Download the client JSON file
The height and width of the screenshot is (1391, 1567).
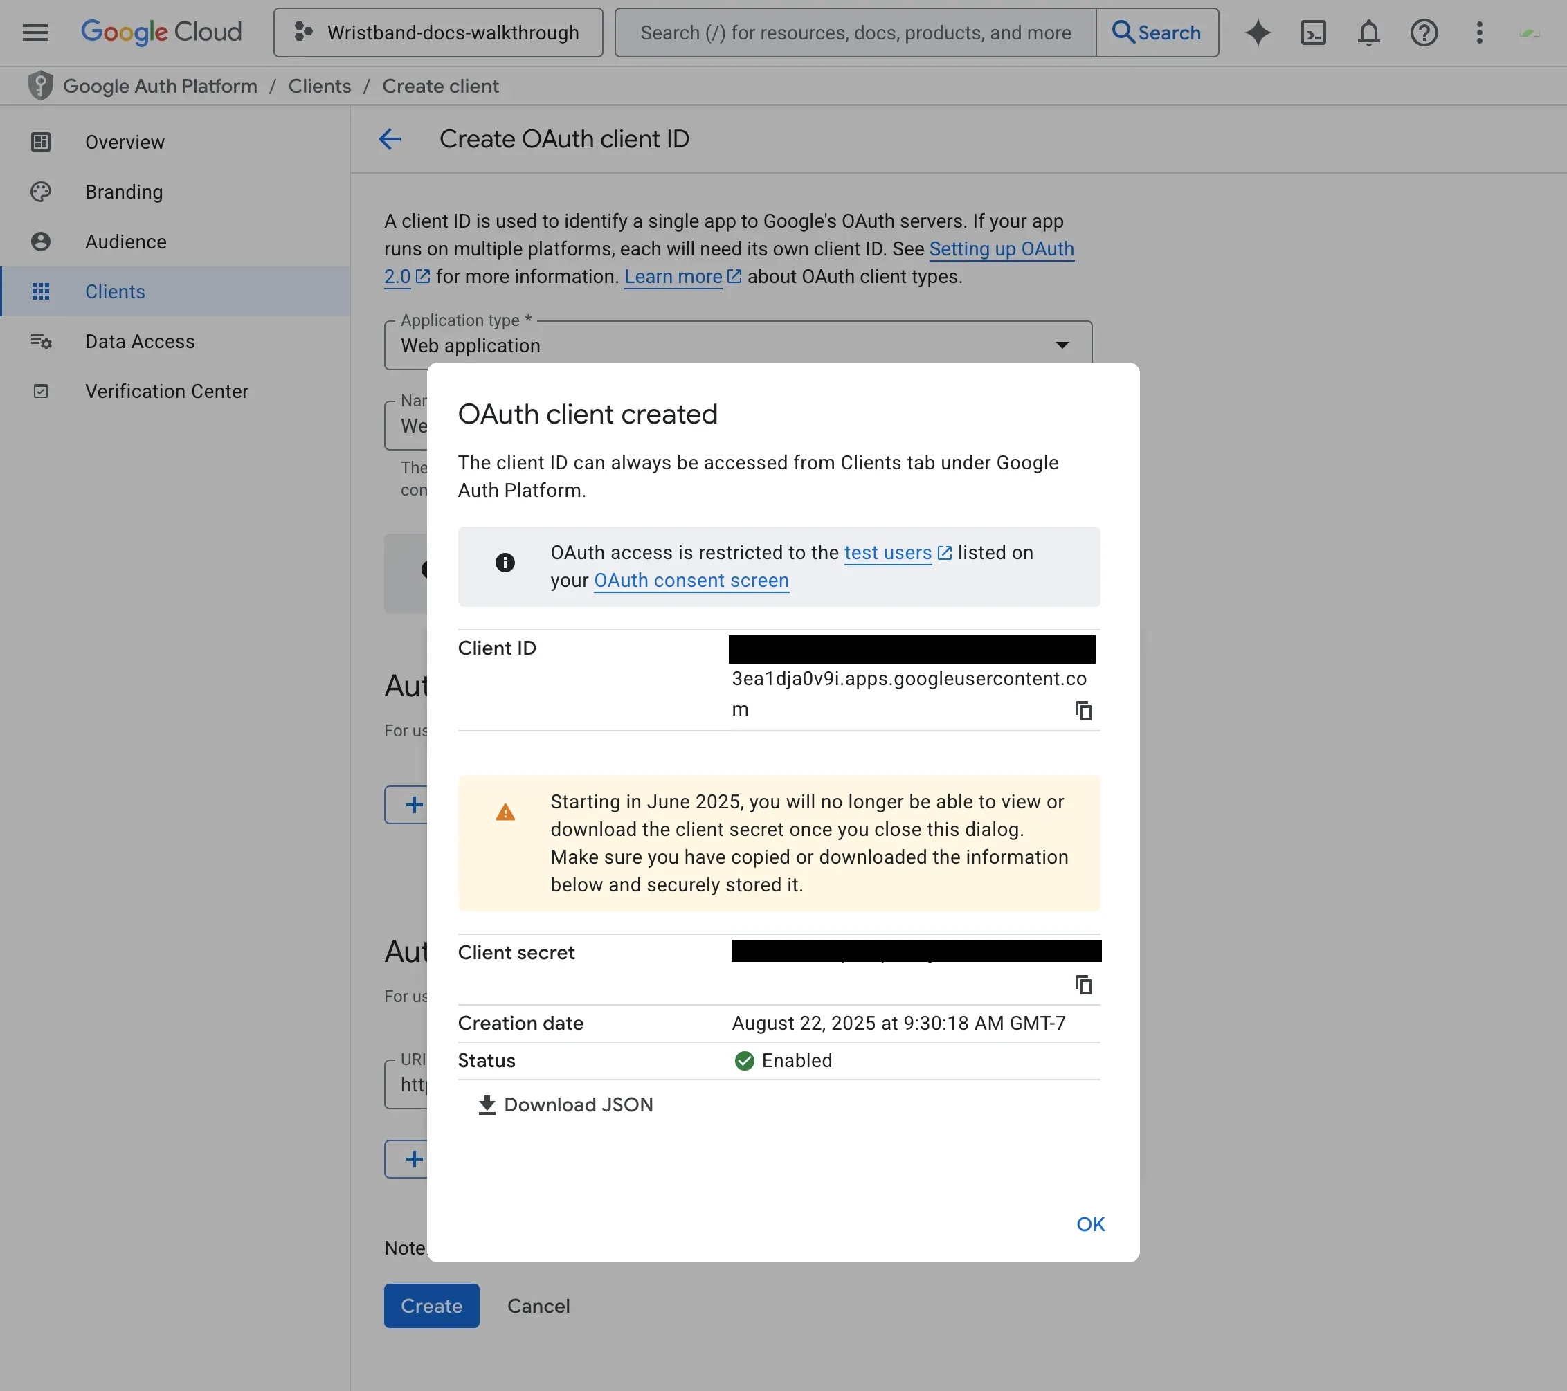click(x=565, y=1104)
